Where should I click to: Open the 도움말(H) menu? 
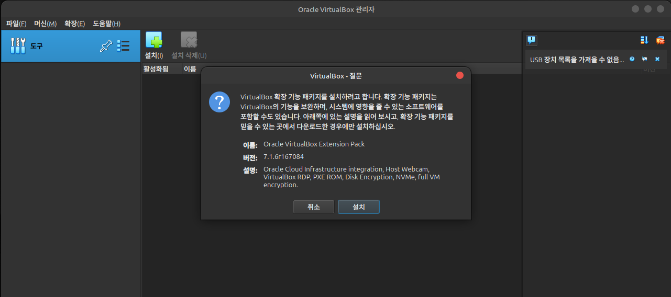tap(106, 24)
